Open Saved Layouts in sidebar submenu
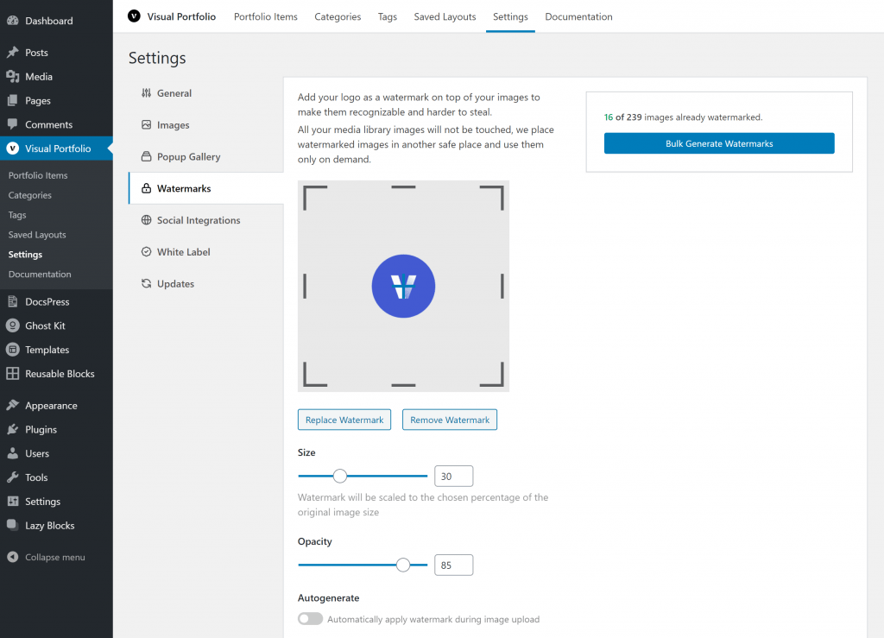 (37, 235)
